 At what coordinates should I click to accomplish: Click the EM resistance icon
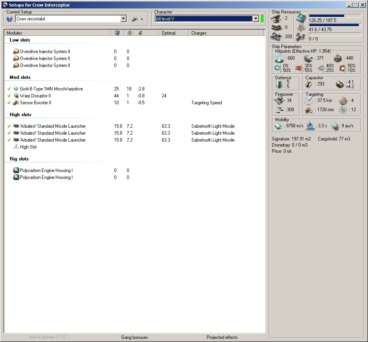pyautogui.click(x=278, y=68)
